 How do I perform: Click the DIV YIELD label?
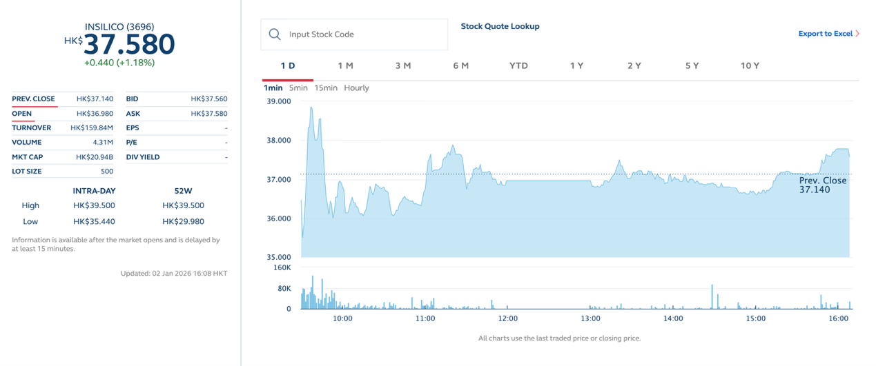click(x=143, y=156)
